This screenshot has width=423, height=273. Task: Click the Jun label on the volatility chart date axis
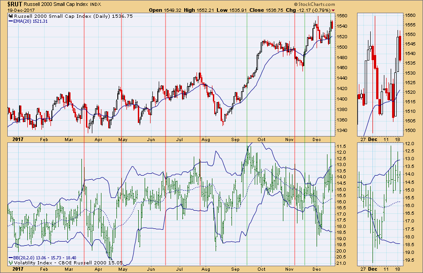click(x=151, y=269)
